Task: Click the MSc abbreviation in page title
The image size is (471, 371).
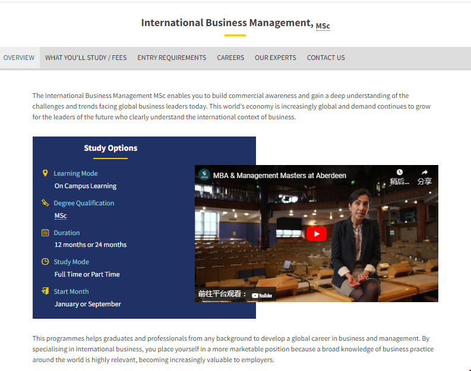Action: [x=323, y=26]
